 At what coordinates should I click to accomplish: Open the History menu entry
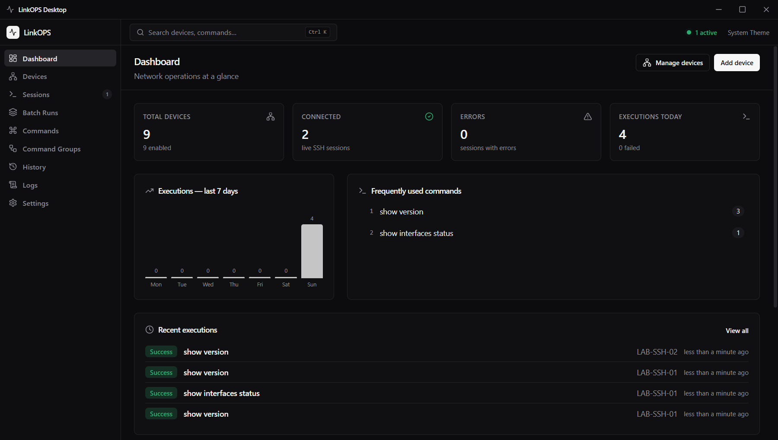60,167
